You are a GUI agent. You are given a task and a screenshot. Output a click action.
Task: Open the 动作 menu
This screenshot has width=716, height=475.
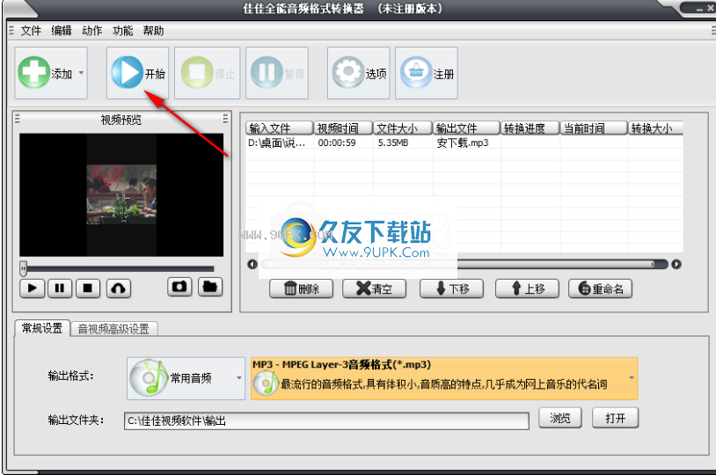coord(91,31)
